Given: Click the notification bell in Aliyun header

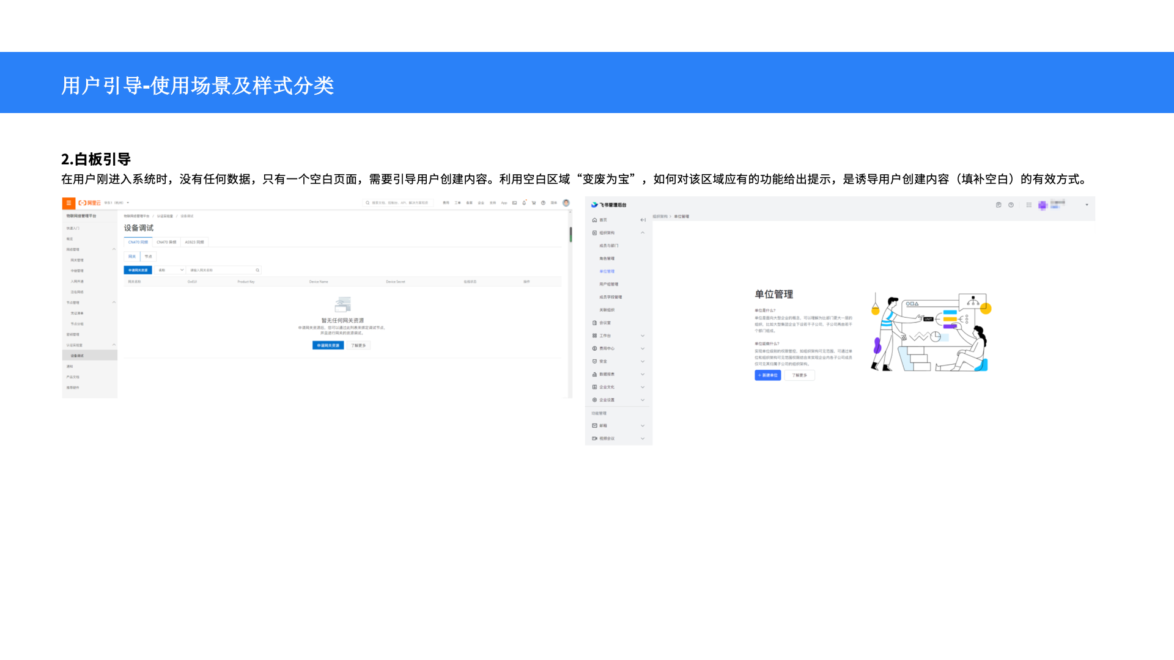Looking at the screenshot, I should click(524, 203).
